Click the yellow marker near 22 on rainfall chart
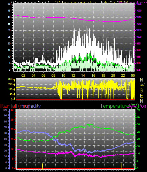The width and height of the screenshot is (147, 172). coord(121,167)
